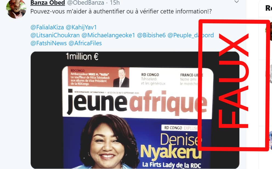Click the red FAUX stamp overlay
This screenshot has height=169, width=272.
(x=234, y=85)
